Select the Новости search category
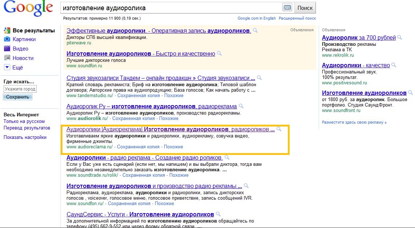This screenshot has height=228, width=415. [x=23, y=58]
